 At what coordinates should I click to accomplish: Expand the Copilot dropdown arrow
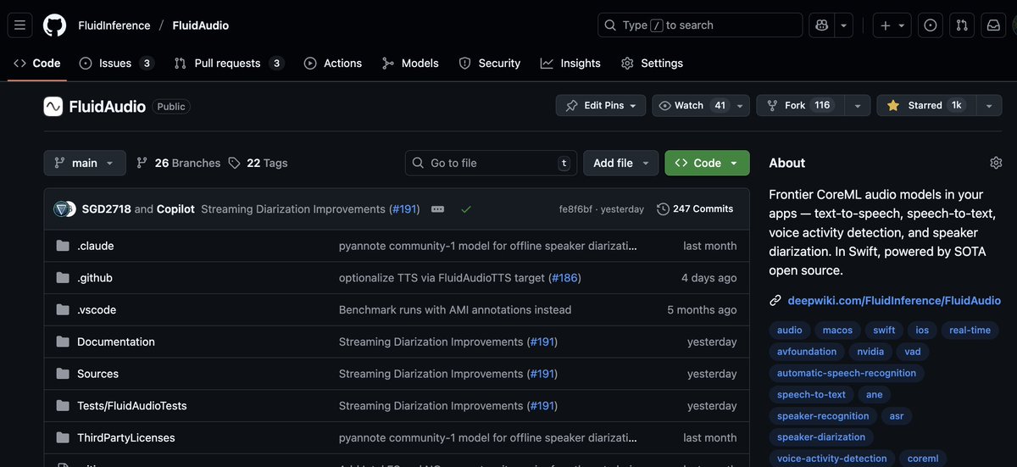click(x=843, y=25)
